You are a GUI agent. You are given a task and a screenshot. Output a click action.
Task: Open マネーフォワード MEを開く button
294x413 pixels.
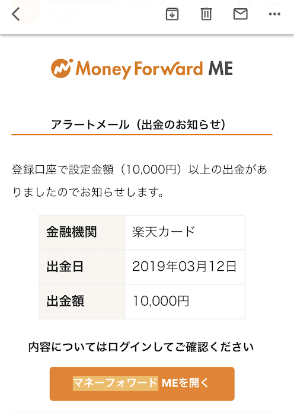[x=142, y=383]
